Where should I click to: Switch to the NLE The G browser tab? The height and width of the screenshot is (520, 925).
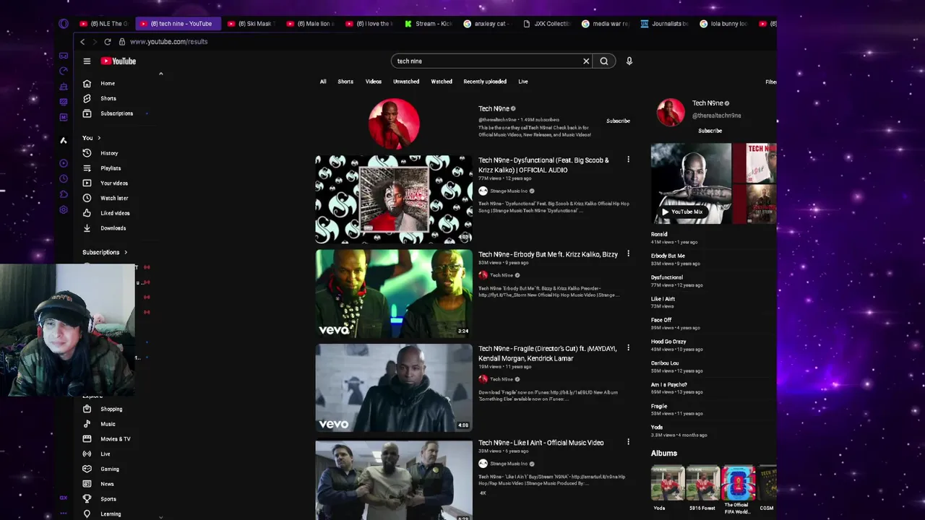coord(103,24)
